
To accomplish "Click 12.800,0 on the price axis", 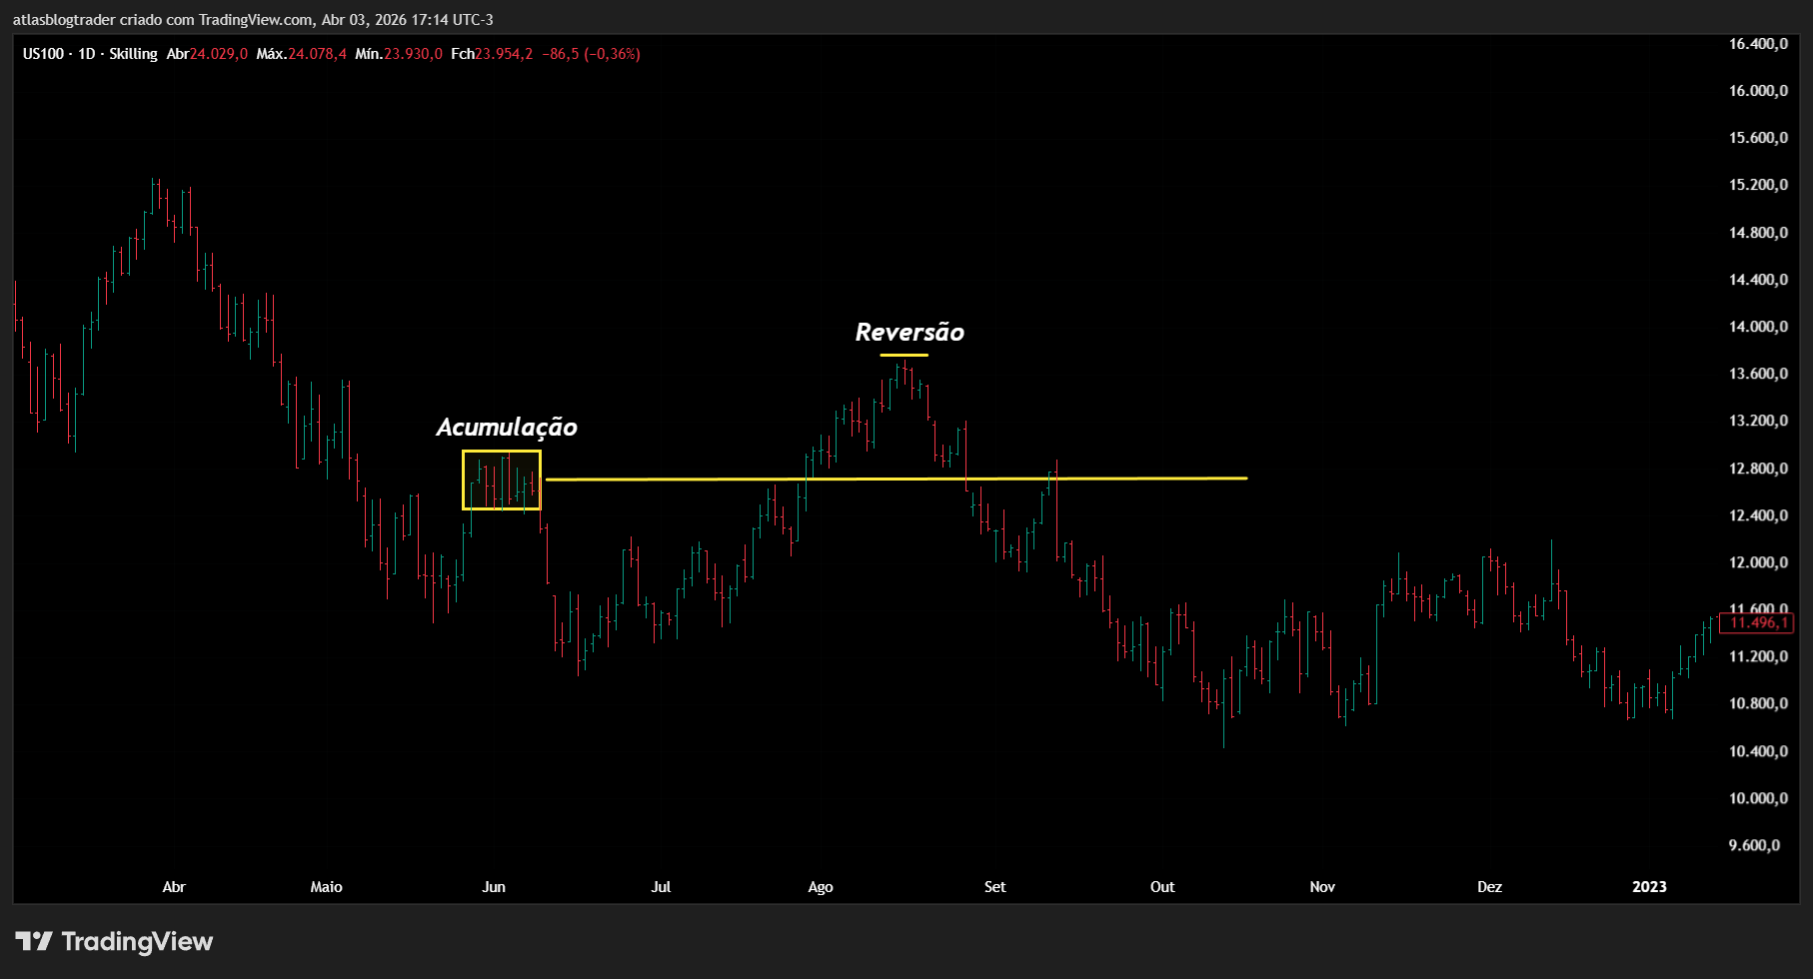I will tap(1758, 469).
